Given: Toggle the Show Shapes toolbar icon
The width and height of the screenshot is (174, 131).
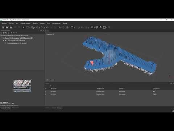Looking at the screenshot, I should click(x=97, y=27).
